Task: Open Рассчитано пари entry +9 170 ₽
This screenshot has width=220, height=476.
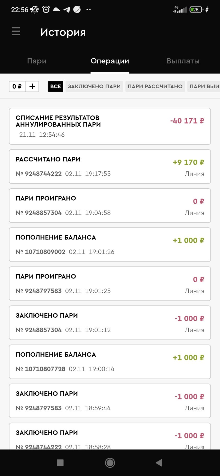Action: pyautogui.click(x=110, y=166)
